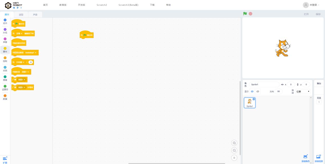The image size is (325, 164).
Task: Open the 帮助 nav item
Action: coord(168,5)
